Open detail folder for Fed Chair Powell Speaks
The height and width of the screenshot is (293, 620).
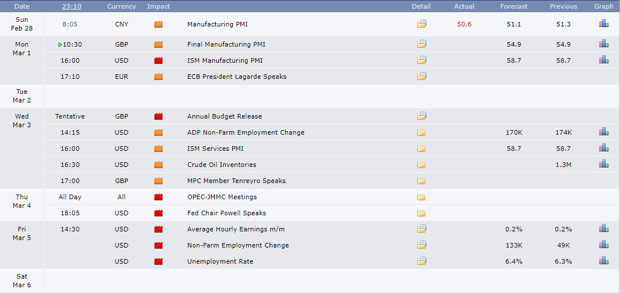coord(421,213)
